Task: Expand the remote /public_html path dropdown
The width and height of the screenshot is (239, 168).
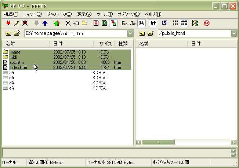Action: pyautogui.click(x=234, y=33)
